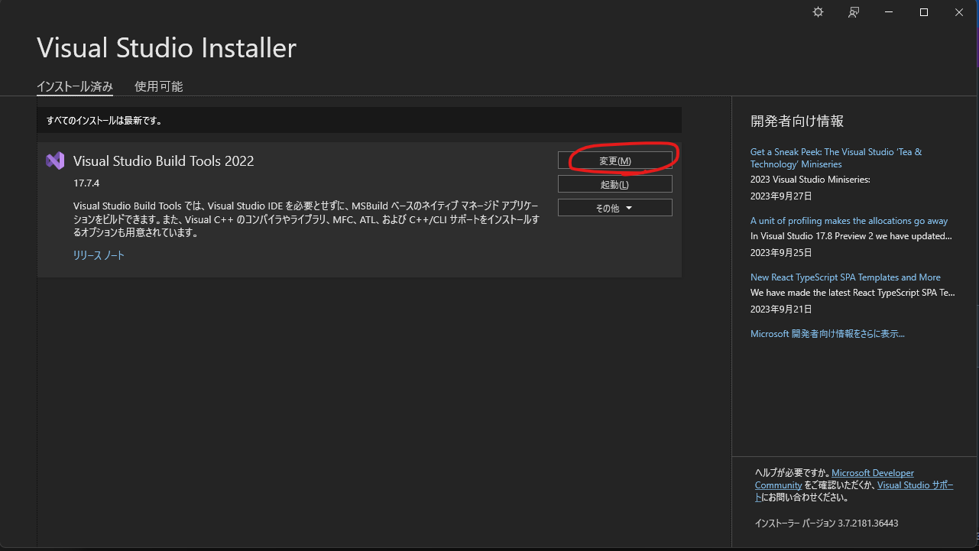The image size is (979, 551).
Task: Open the リリース ノート link
Action: click(x=99, y=255)
